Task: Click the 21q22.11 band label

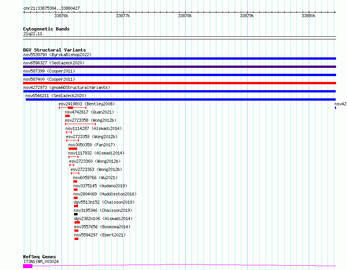Action: click(33, 34)
